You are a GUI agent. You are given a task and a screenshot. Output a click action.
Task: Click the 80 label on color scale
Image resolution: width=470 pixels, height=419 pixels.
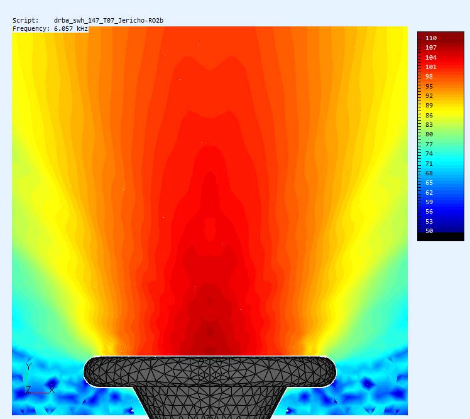point(429,134)
